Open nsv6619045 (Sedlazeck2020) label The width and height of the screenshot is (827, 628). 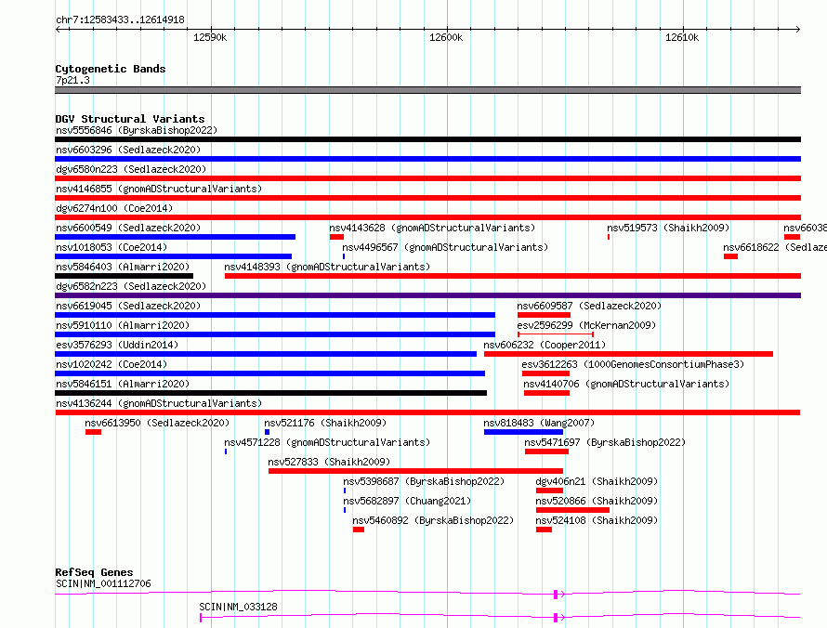(128, 306)
